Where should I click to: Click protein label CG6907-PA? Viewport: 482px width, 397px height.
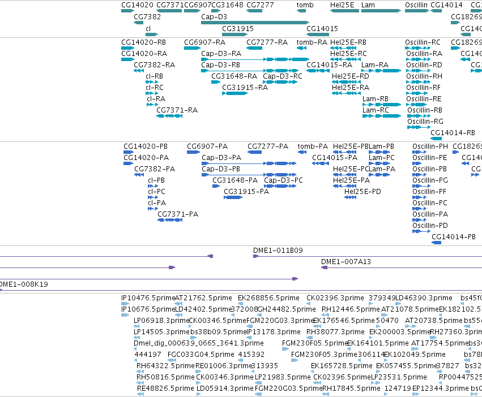point(207,146)
